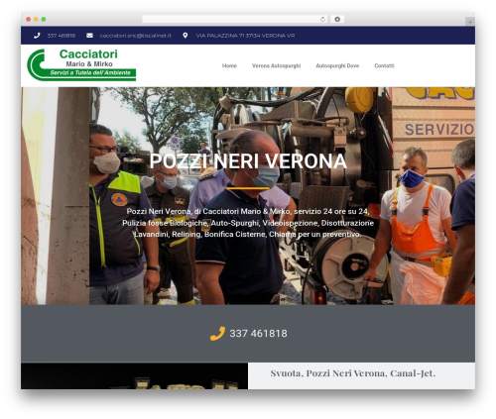Click the orange phone icon beside 337 461818
Image resolution: width=496 pixels, height=419 pixels.
tap(217, 334)
